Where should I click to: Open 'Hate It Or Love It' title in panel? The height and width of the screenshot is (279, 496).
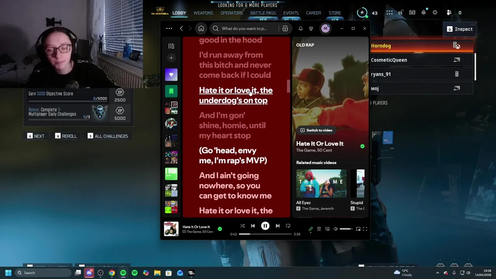[320, 143]
